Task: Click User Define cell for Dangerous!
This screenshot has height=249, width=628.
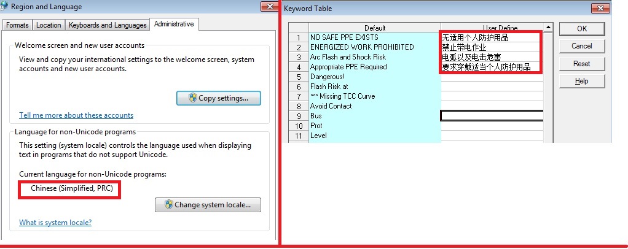Action: point(492,77)
